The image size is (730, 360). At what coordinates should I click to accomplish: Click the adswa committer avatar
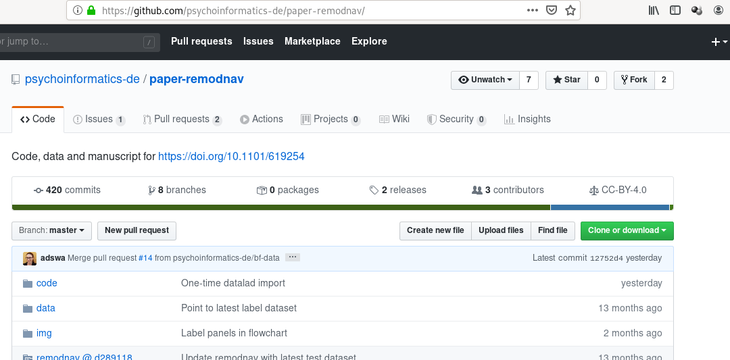pyautogui.click(x=30, y=258)
